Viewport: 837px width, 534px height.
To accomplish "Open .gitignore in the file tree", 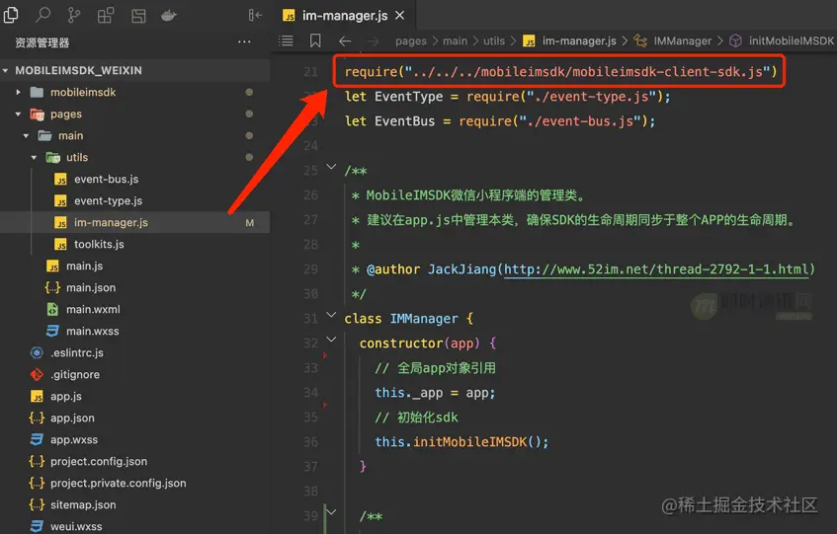I will coord(75,375).
